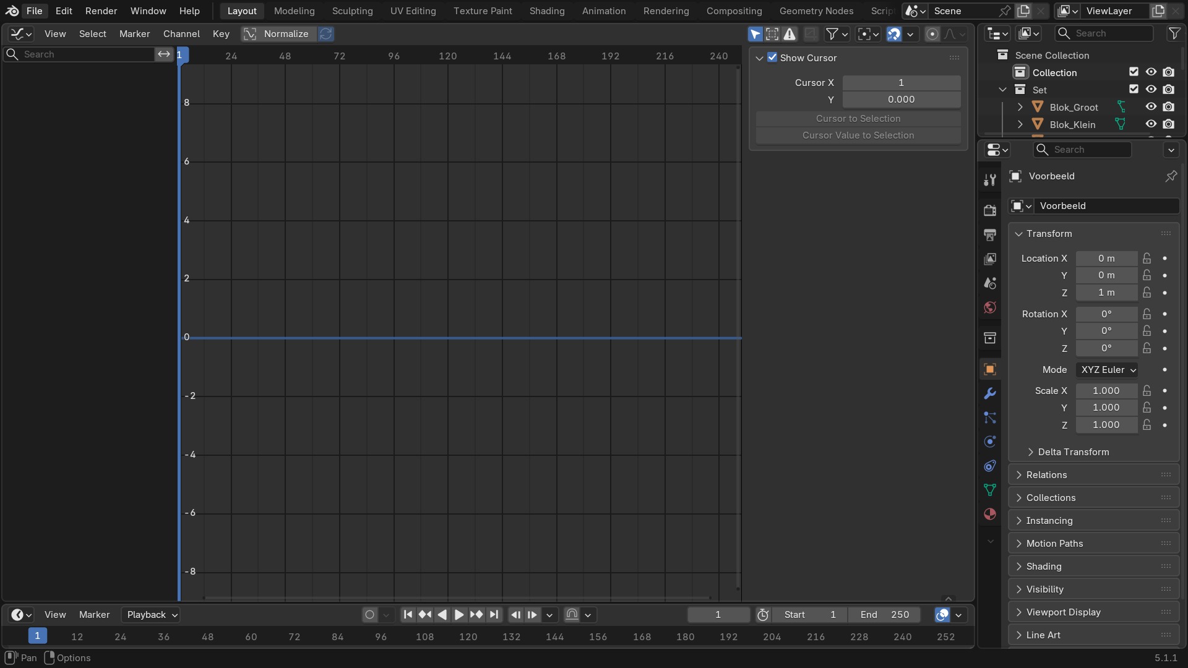This screenshot has height=668, width=1188.
Task: Switch to the Modeling workspace tab
Action: pyautogui.click(x=294, y=11)
